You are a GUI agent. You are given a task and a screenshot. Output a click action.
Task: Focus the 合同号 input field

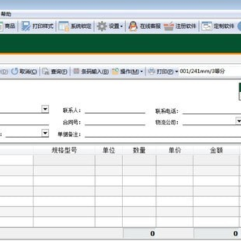pos(115,123)
